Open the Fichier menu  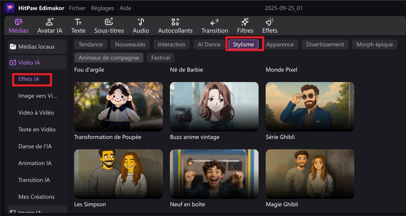77,8
